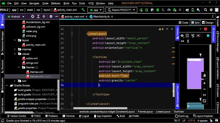Collapse the values folder
220x123 pixels.
15,54
